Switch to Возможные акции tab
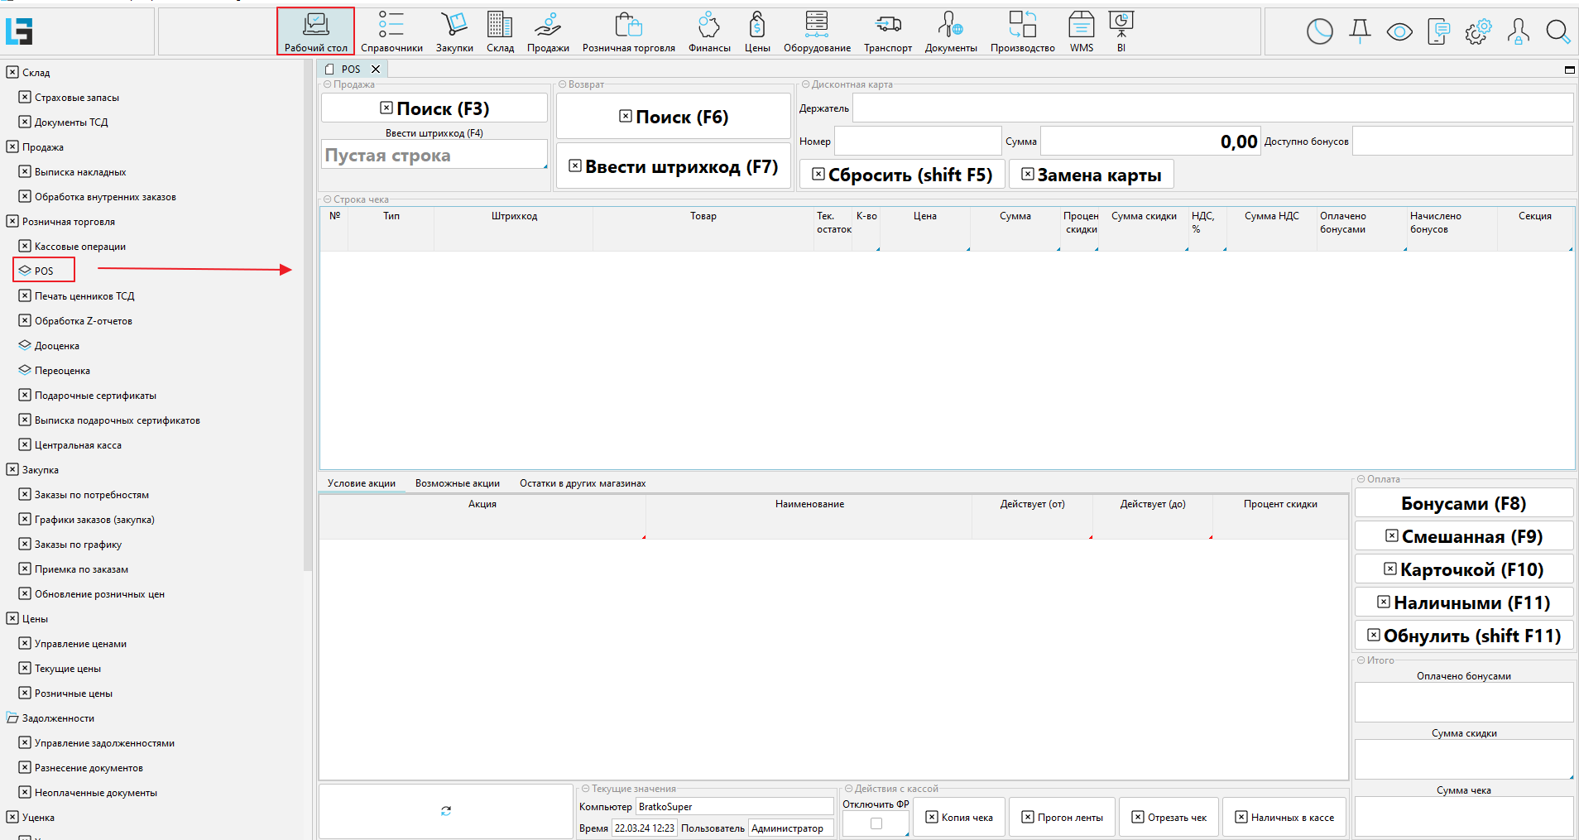Image resolution: width=1579 pixels, height=840 pixels. pyautogui.click(x=457, y=483)
